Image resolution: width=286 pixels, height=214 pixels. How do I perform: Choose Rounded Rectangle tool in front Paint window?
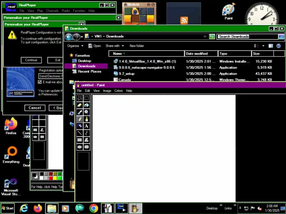[x=87, y=147]
